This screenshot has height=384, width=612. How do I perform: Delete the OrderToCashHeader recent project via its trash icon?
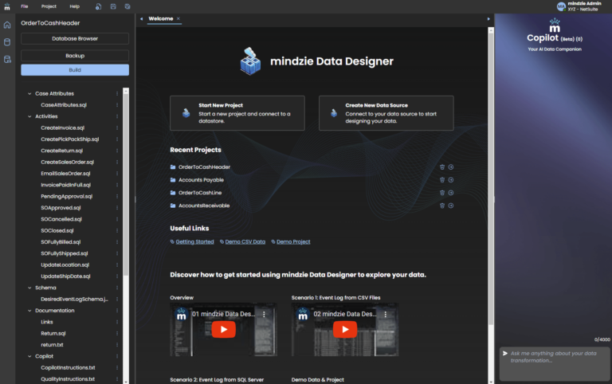pos(442,167)
